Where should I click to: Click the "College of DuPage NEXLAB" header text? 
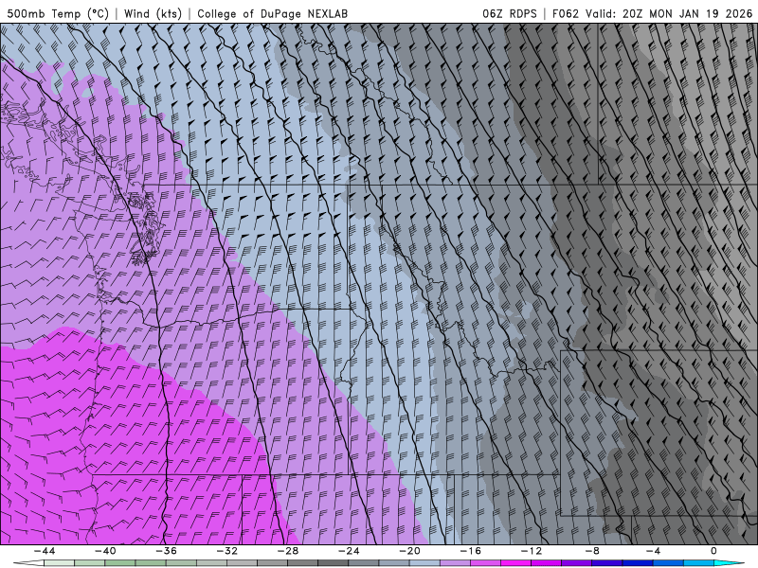point(272,13)
